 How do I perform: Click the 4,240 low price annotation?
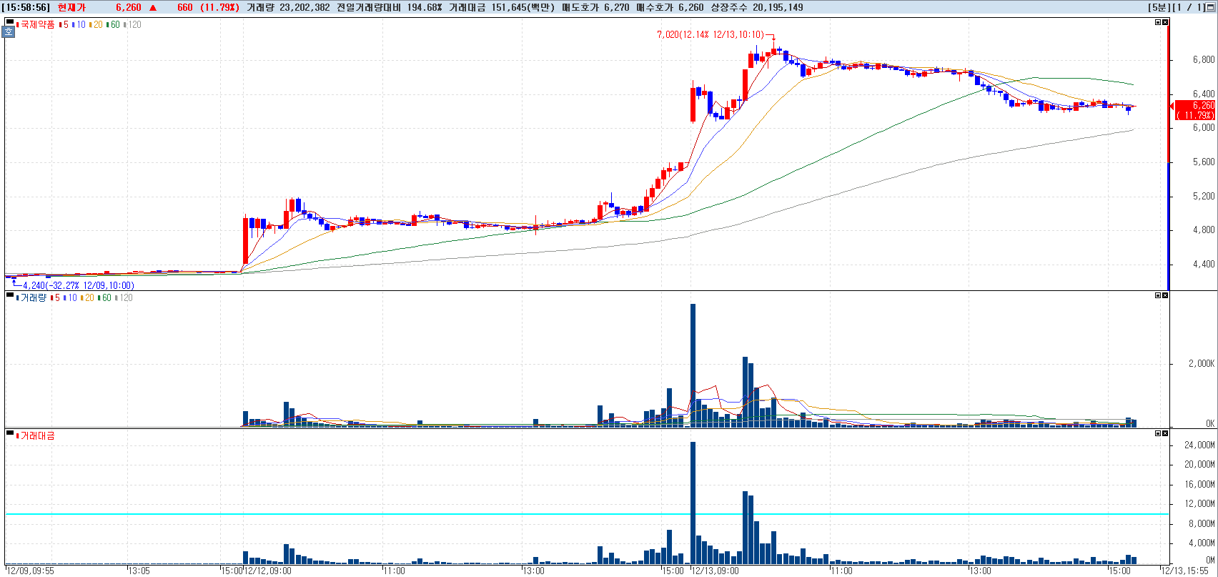pyautogui.click(x=78, y=285)
